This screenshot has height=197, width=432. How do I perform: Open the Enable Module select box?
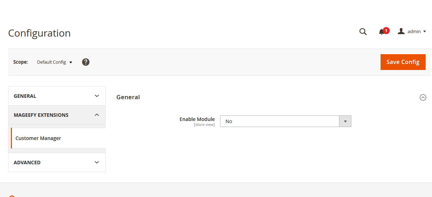coord(280,121)
